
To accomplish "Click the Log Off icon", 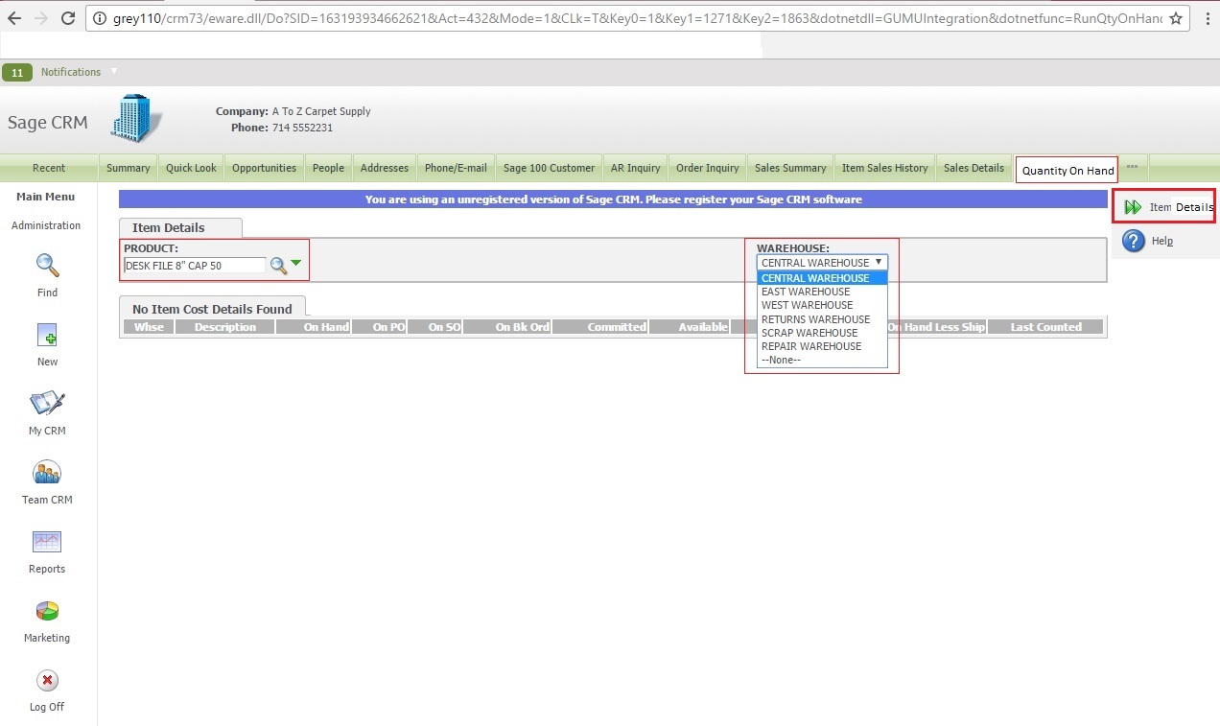I will pyautogui.click(x=47, y=680).
